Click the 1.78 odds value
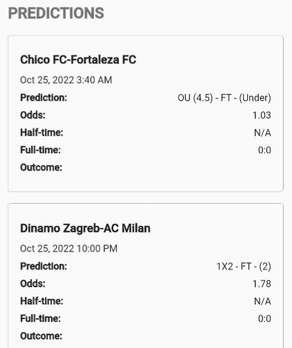 [262, 284]
